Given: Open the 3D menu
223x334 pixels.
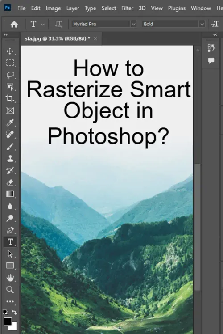Looking at the screenshot, I should click(142, 8).
